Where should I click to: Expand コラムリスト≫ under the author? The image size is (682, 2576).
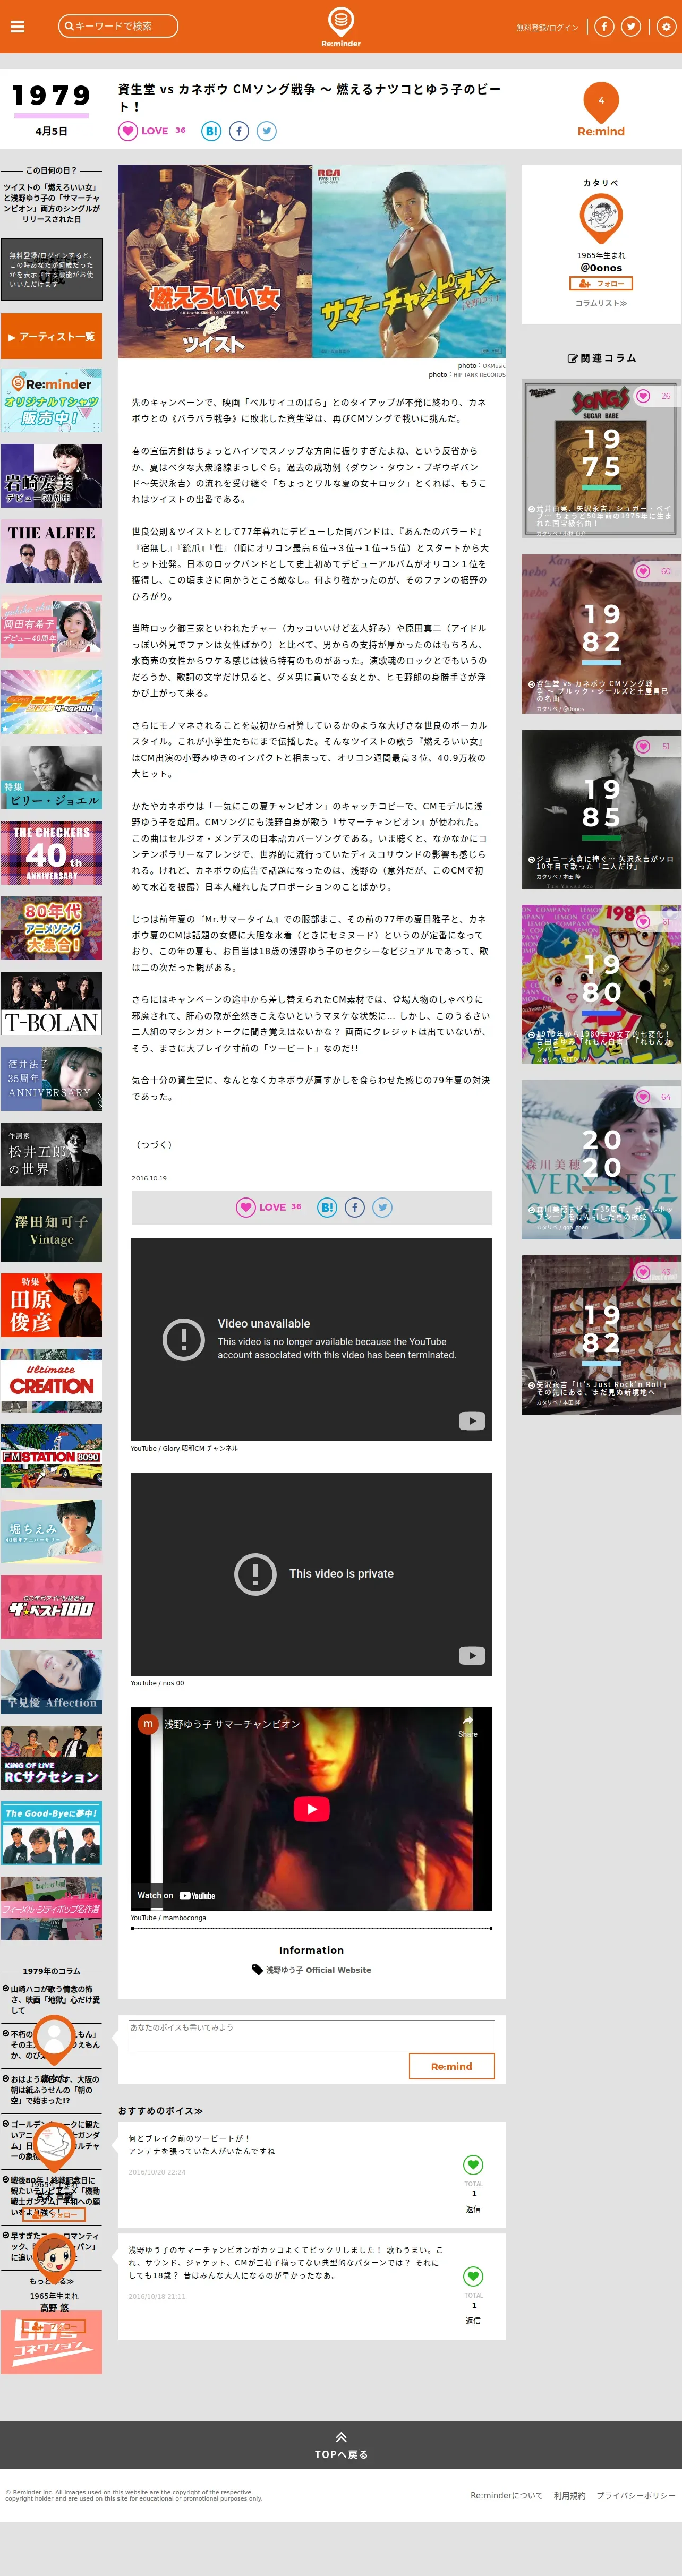tap(601, 303)
